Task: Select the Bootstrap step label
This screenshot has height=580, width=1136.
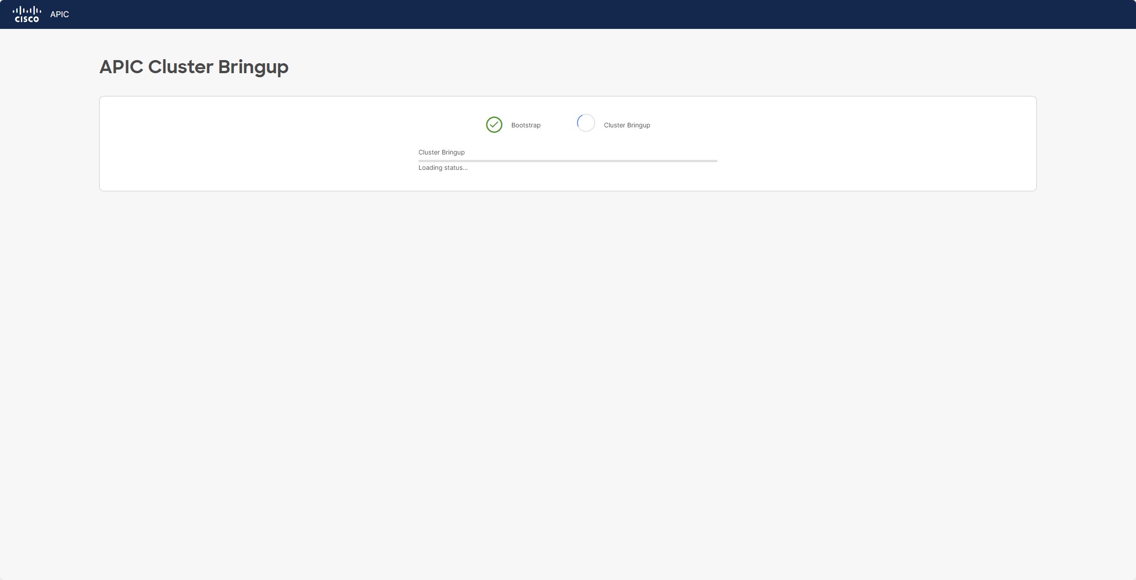Action: point(525,125)
